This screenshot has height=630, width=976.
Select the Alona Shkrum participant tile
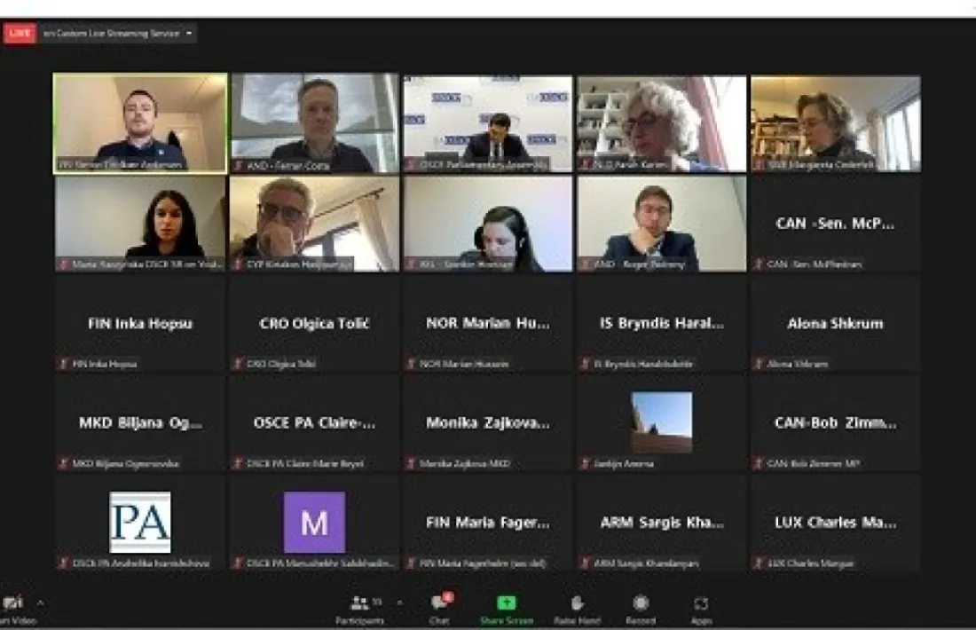835,324
